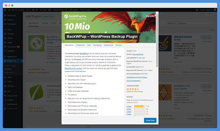Viewport: 220px width, 131px height.
Task: Open Settings in the sidebar
Action: tap(10, 86)
